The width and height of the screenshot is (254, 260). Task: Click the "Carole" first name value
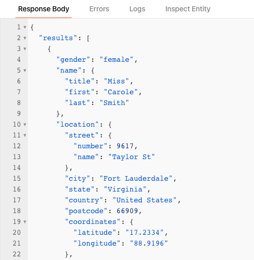[x=121, y=92]
